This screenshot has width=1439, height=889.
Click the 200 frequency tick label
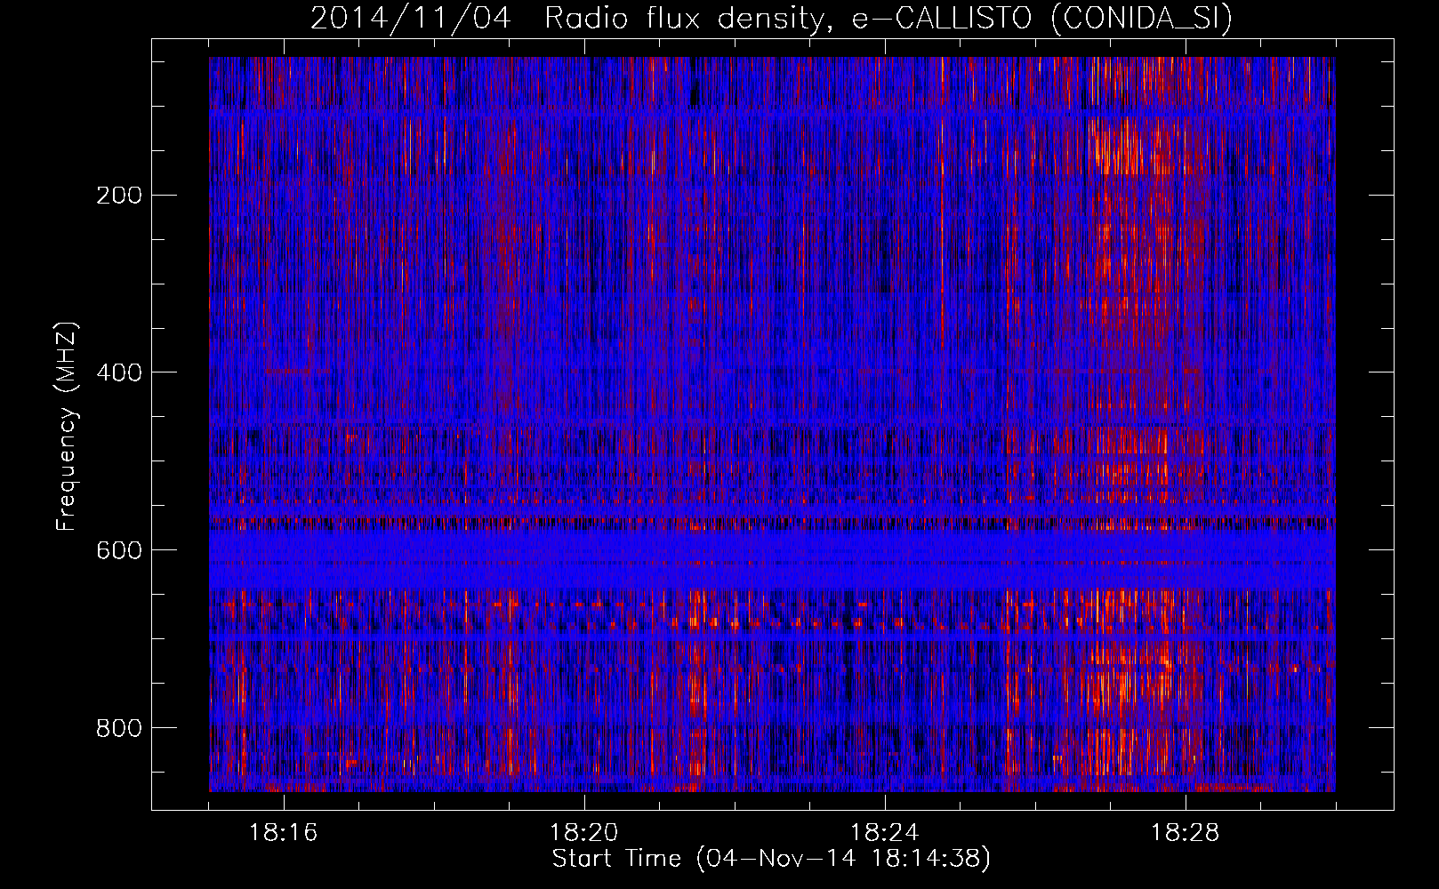click(x=119, y=195)
